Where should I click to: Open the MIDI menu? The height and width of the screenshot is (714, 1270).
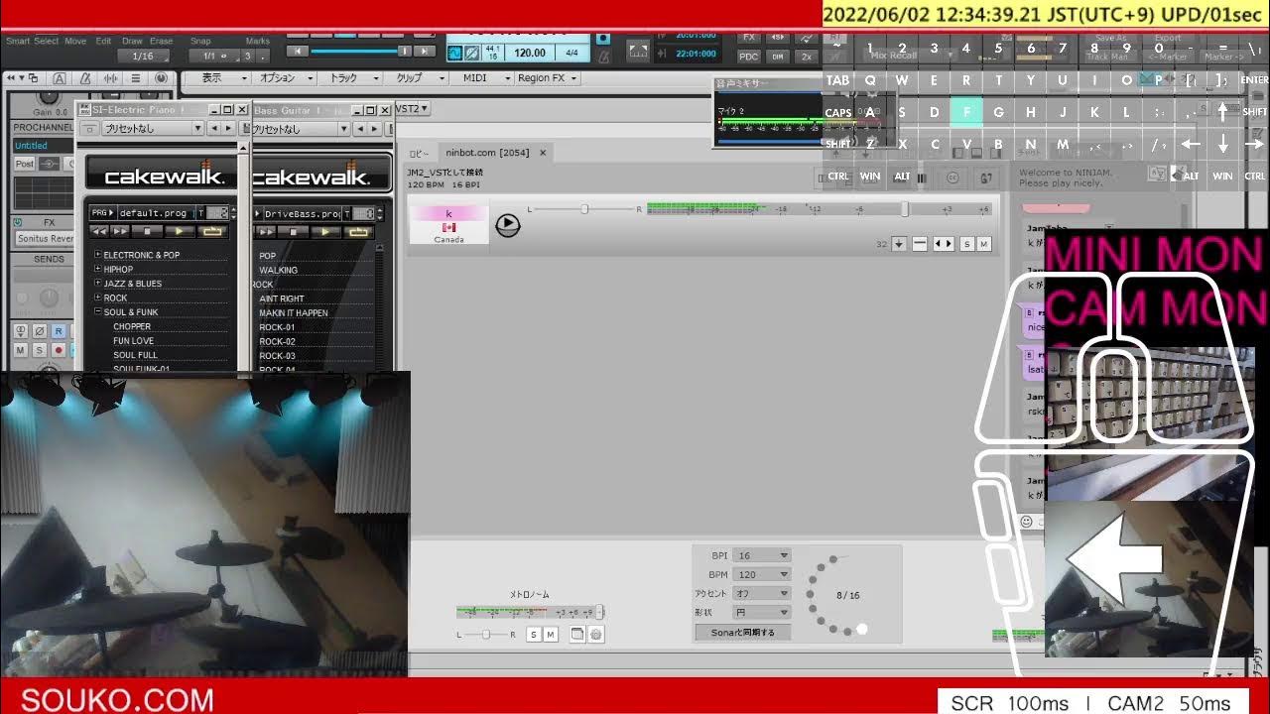[x=482, y=78]
